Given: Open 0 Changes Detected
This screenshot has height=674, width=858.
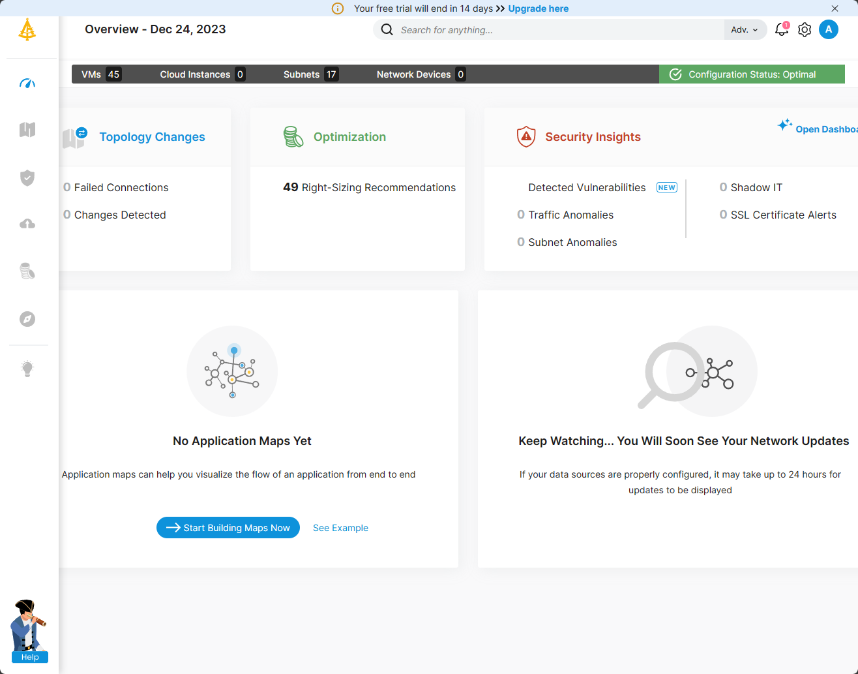Looking at the screenshot, I should (115, 215).
